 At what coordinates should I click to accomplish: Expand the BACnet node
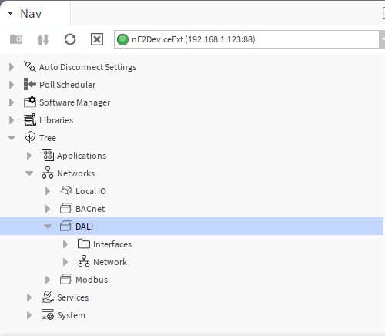click(x=48, y=209)
